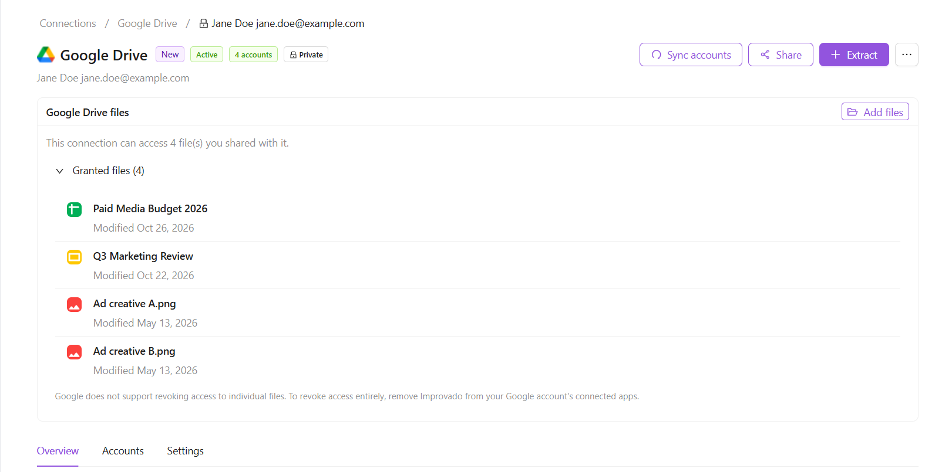
Task: Click the Google Drive files heading
Action: click(x=88, y=113)
